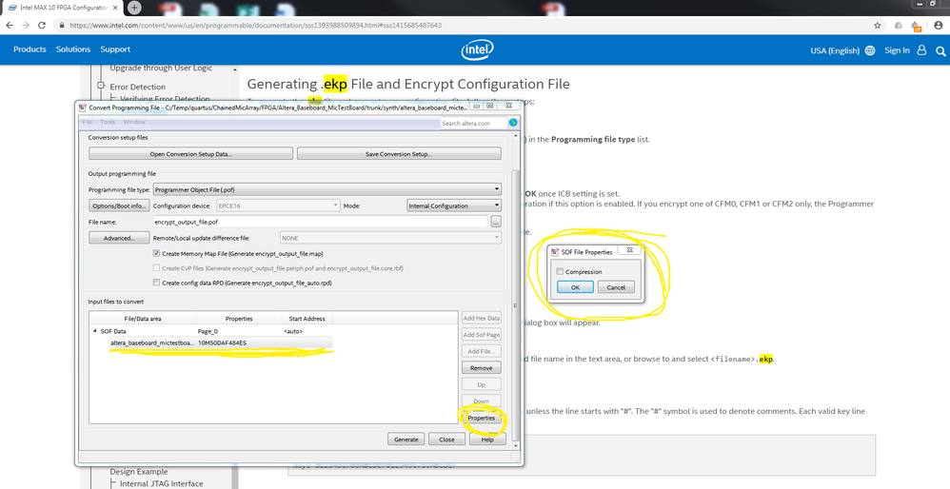Click the Up button
The width and height of the screenshot is (950, 489).
click(481, 384)
